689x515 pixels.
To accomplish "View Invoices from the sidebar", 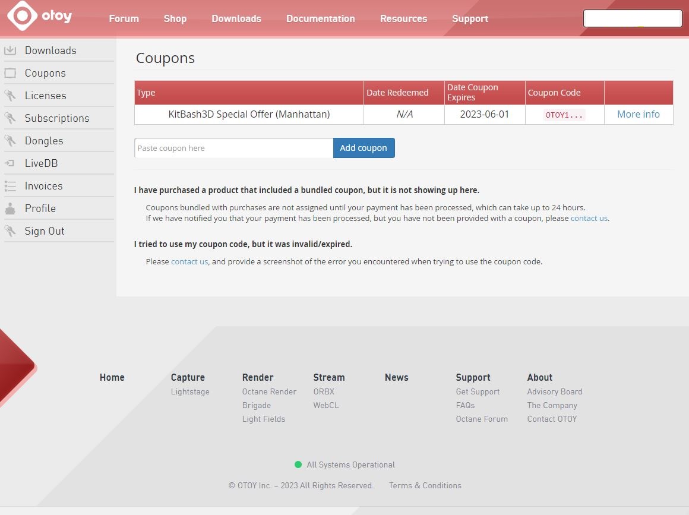I will [43, 186].
